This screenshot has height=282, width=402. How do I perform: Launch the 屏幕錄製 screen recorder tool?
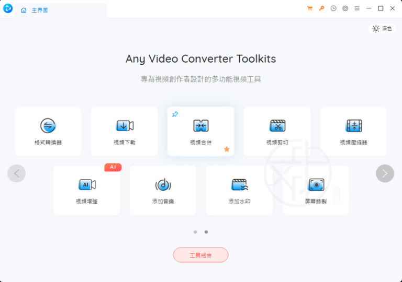(316, 190)
